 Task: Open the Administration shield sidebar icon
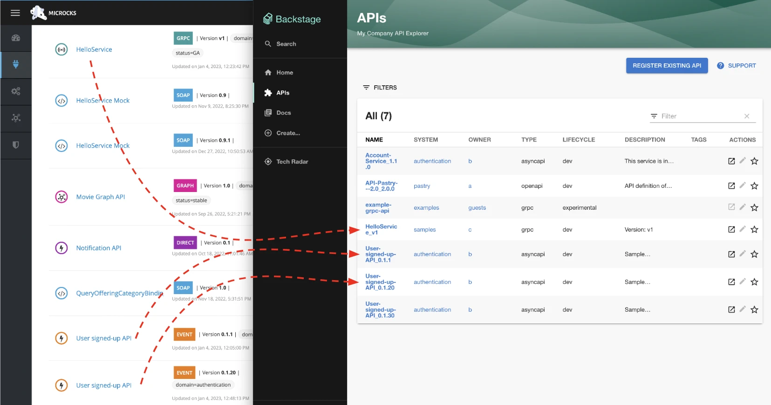pos(16,145)
